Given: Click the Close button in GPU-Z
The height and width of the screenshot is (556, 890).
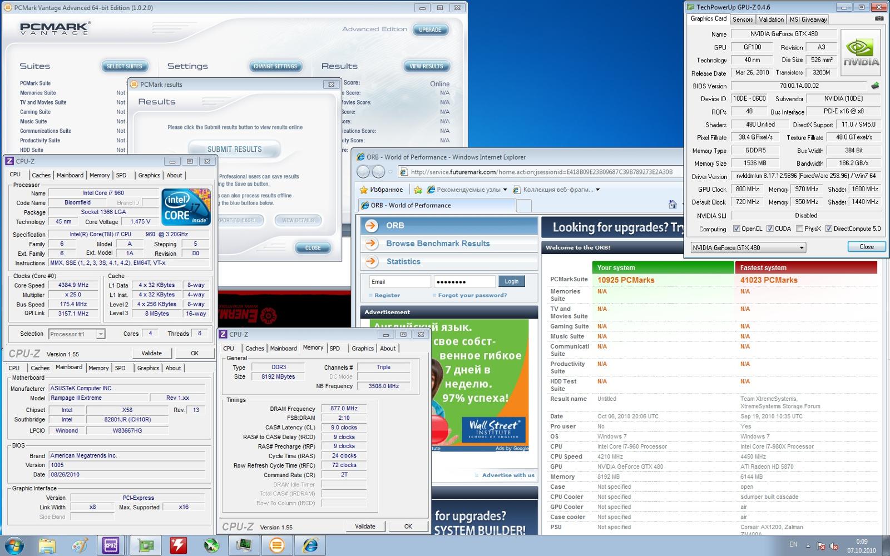Looking at the screenshot, I should click(x=866, y=247).
